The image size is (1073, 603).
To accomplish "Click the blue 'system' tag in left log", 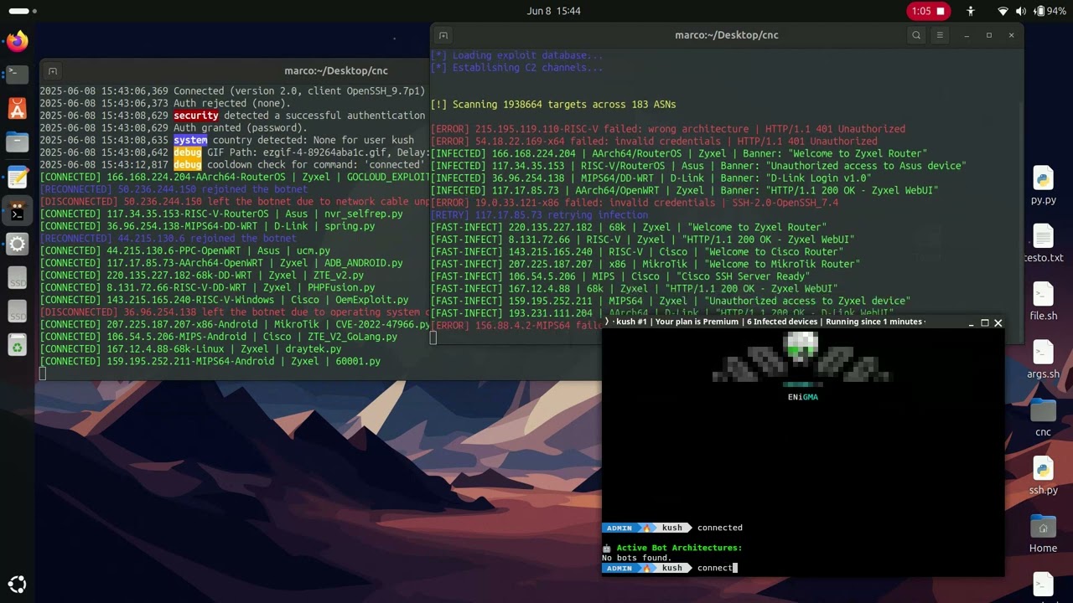I will tap(190, 140).
